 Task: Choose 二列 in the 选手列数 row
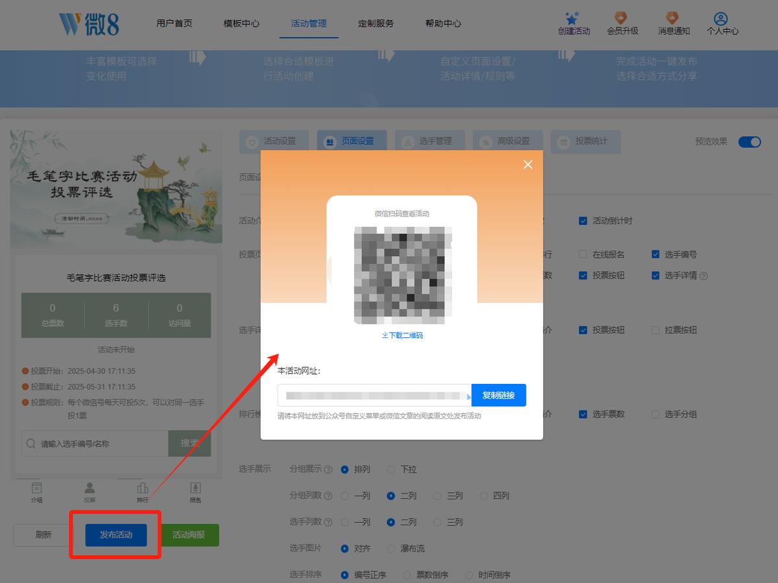[x=391, y=523]
